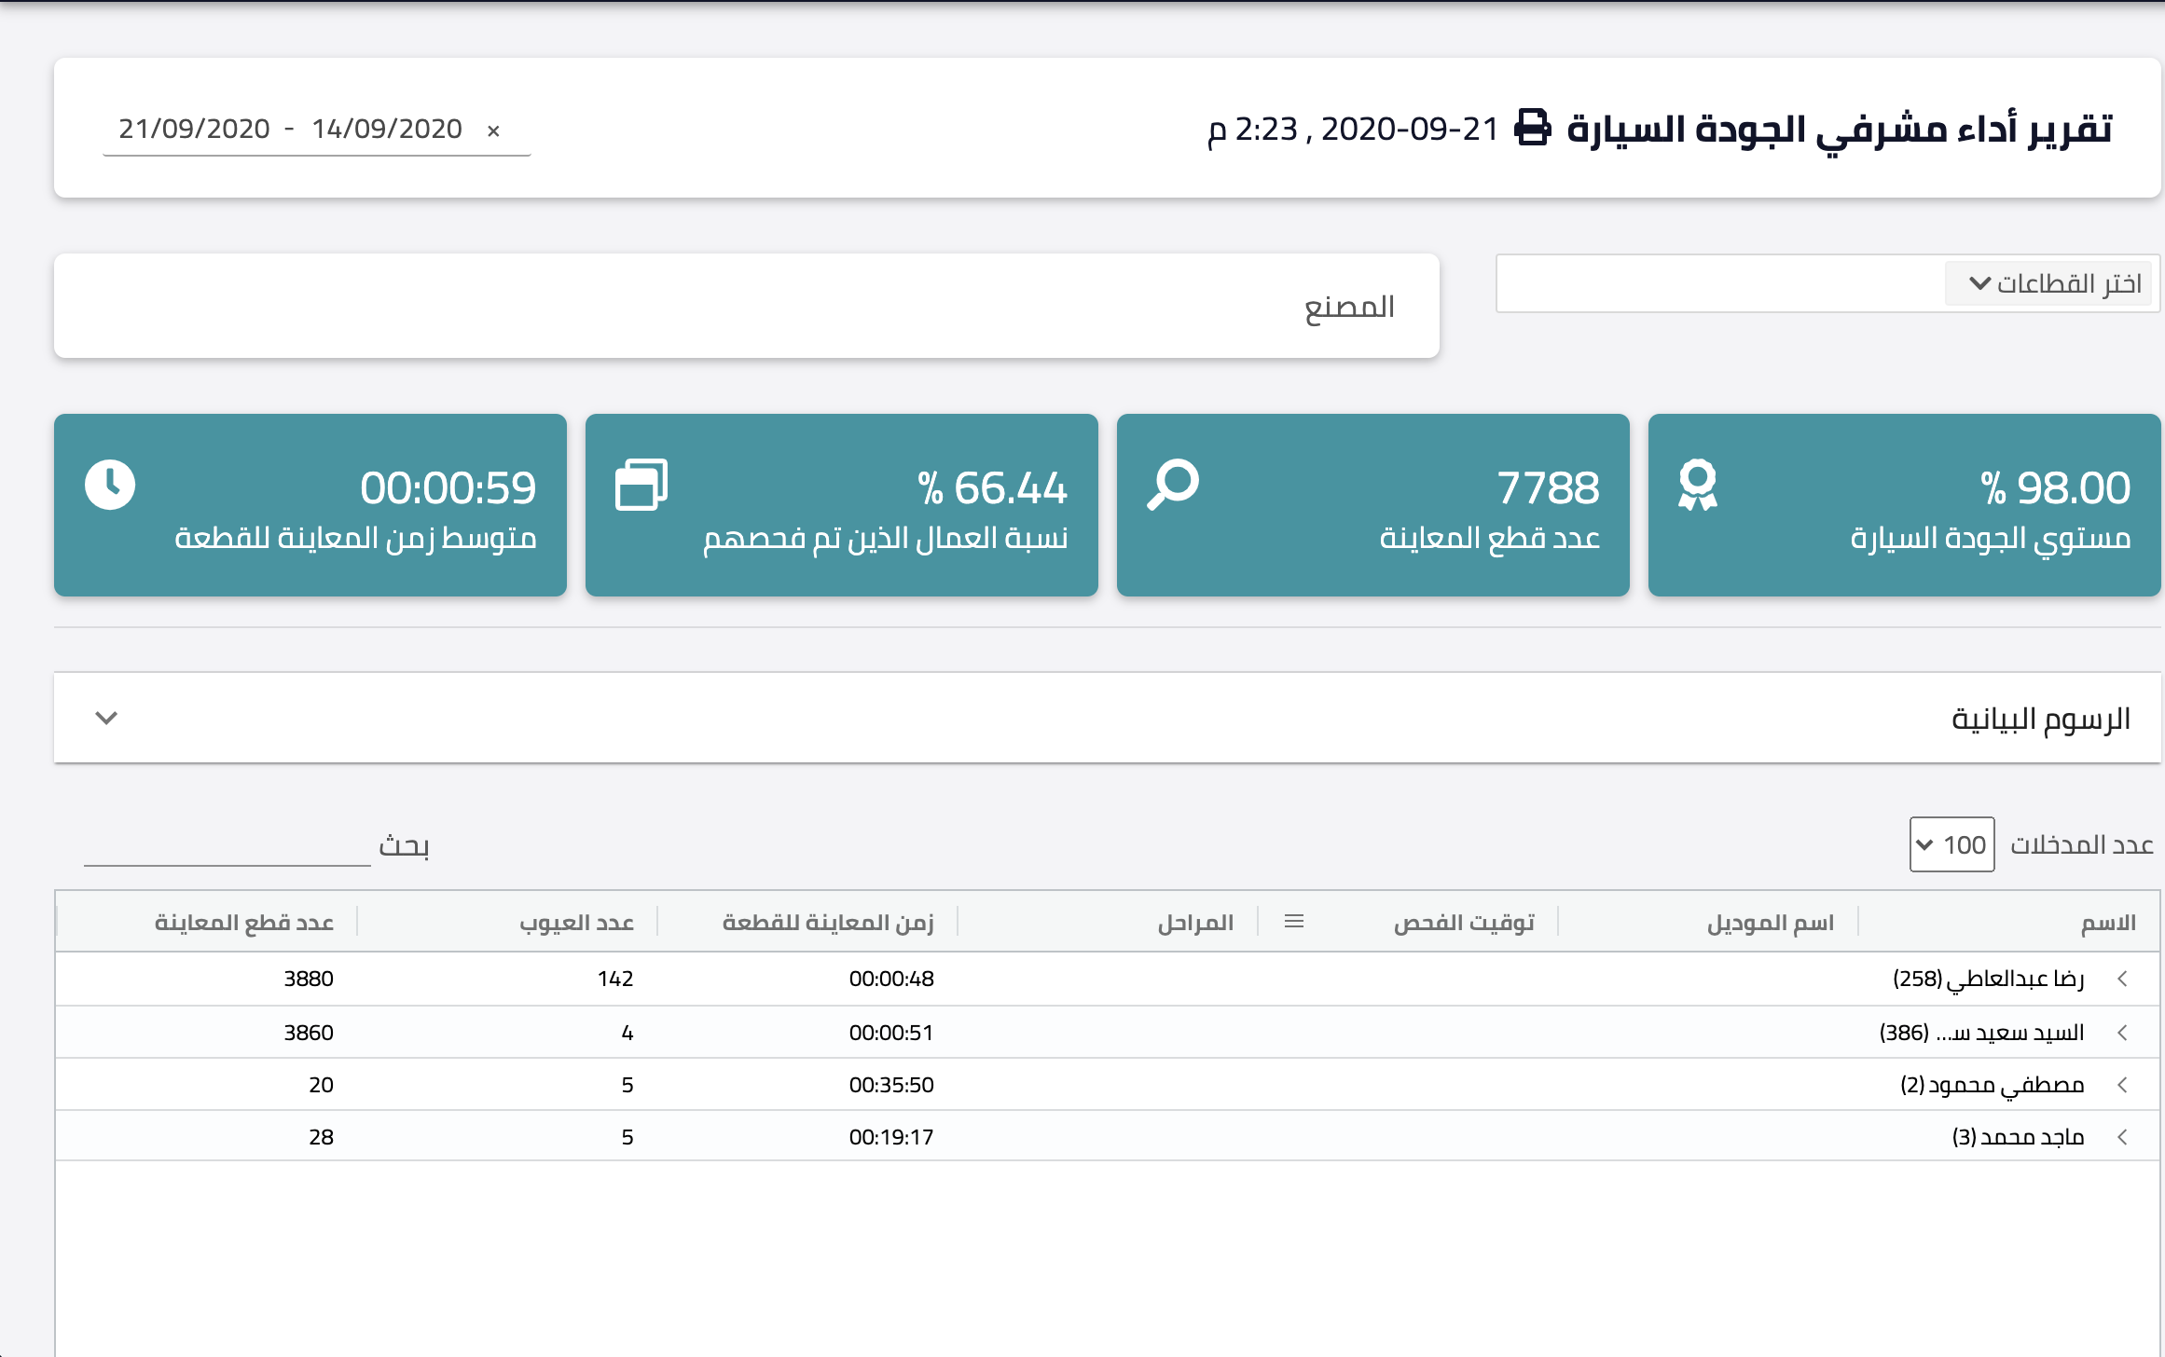Open the column menu icon beside توقيت الفحص

point(1294,922)
